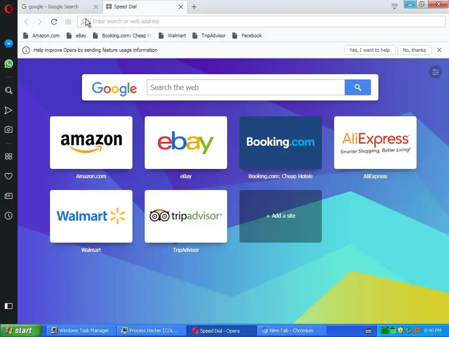Open the Walmart speed dial tile

(91, 216)
